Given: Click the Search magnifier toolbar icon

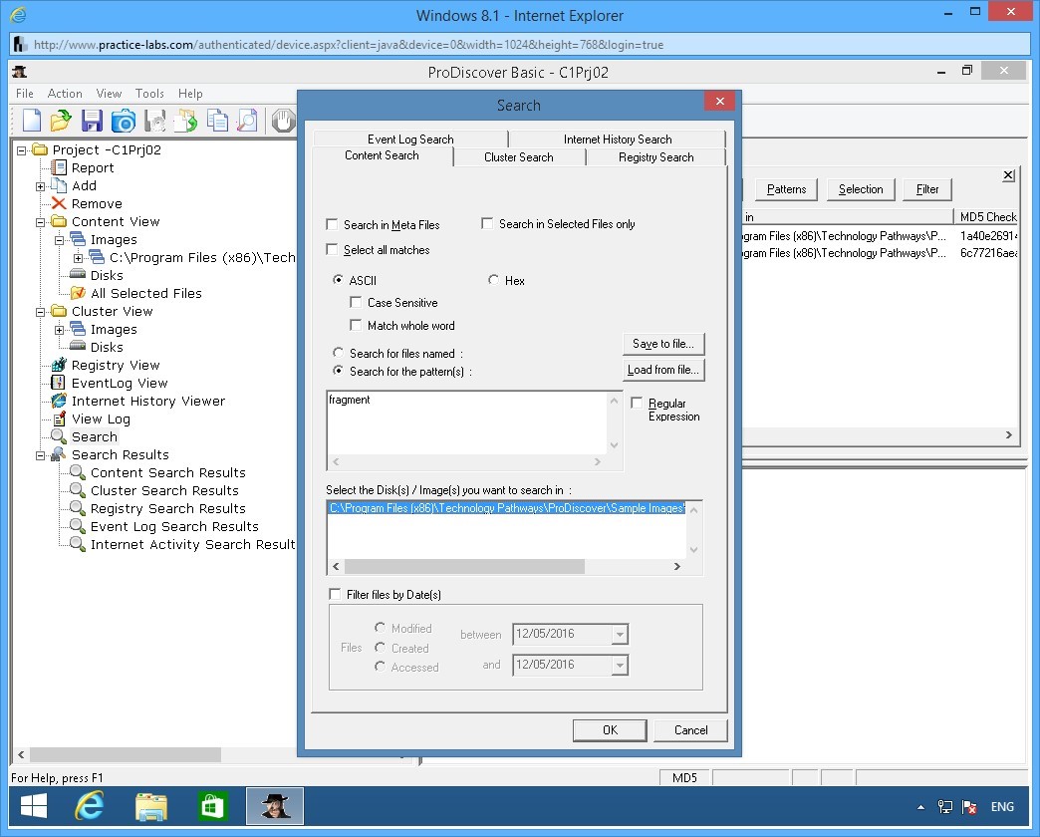Looking at the screenshot, I should (x=247, y=121).
